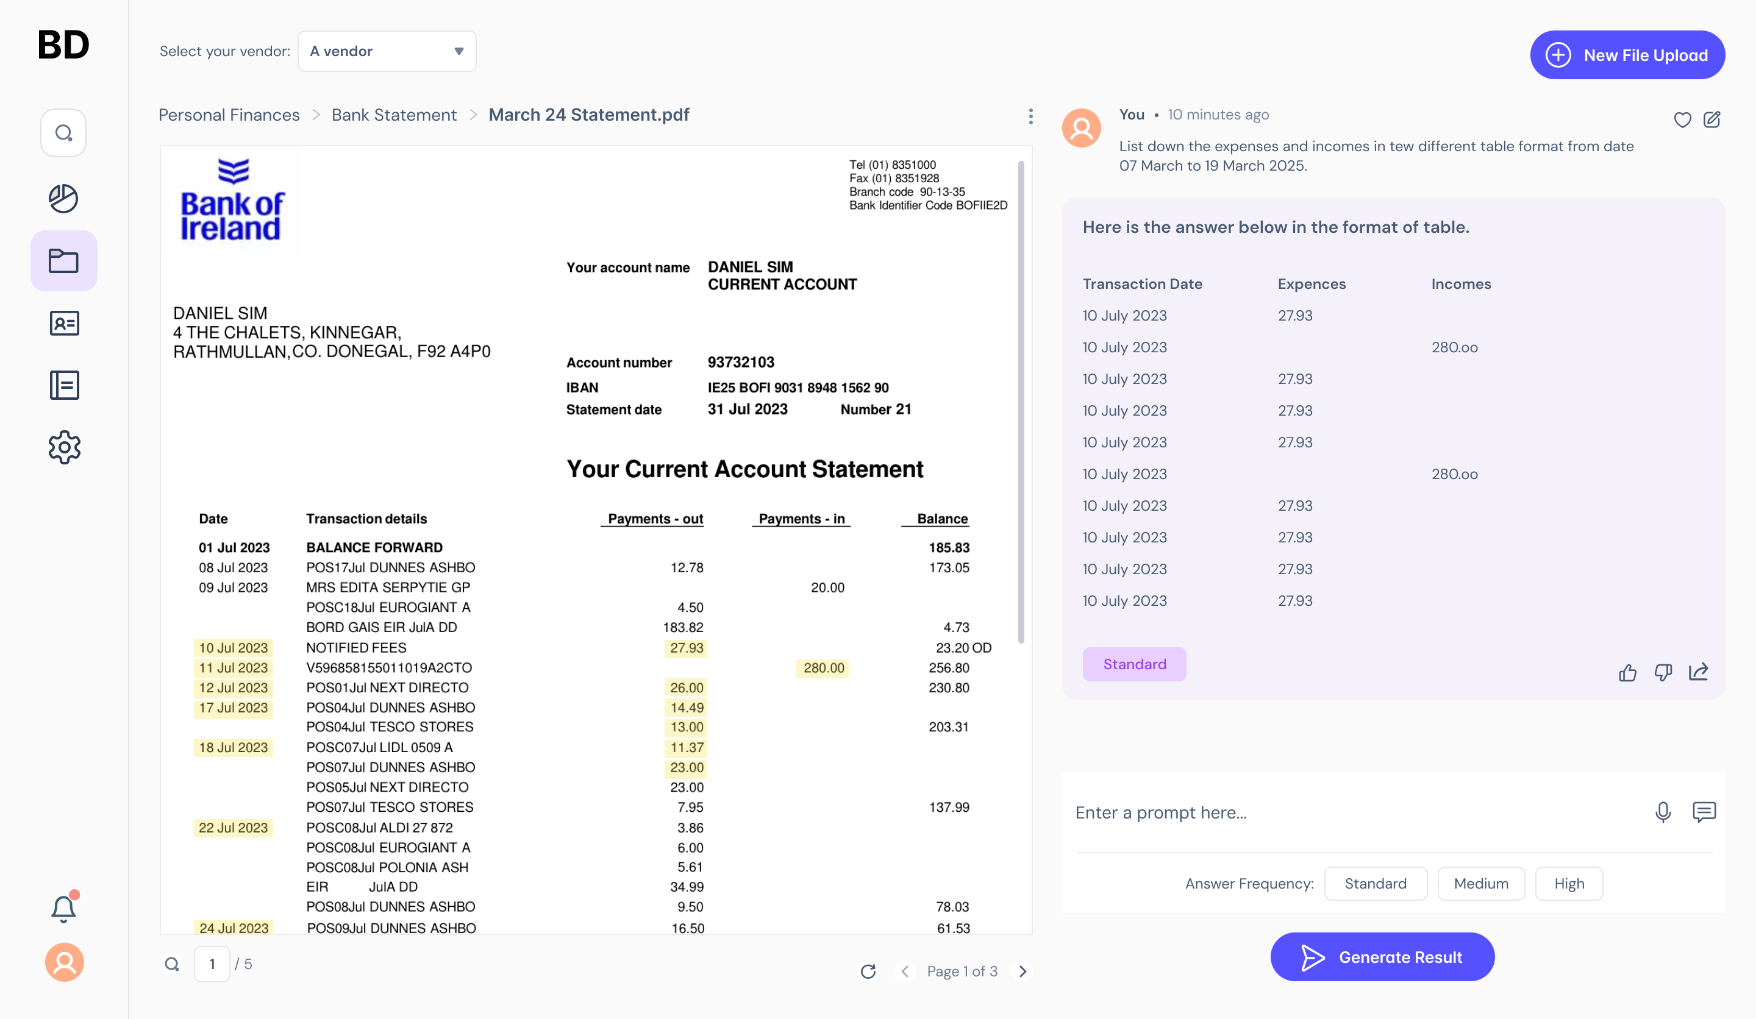Open the three-dot document options menu
This screenshot has height=1019, width=1756.
pyautogui.click(x=1030, y=116)
